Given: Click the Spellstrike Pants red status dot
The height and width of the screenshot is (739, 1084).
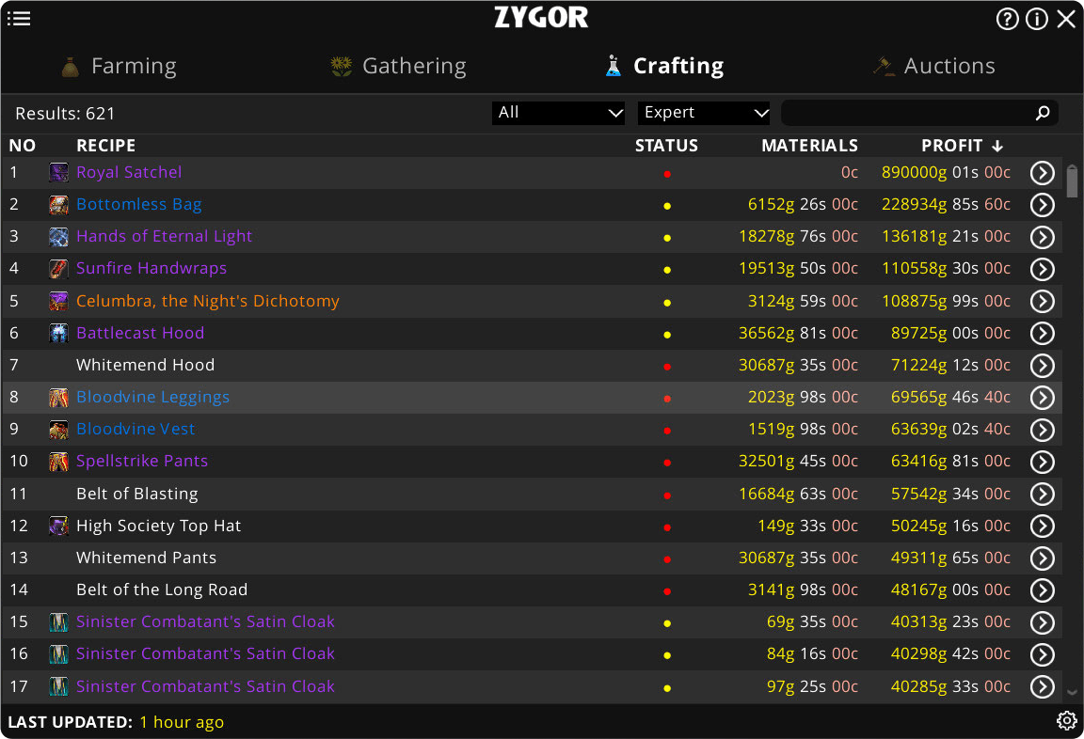Looking at the screenshot, I should pyautogui.click(x=667, y=463).
